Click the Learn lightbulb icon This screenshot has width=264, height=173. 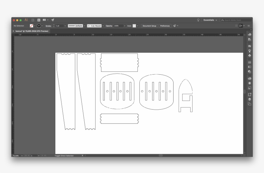(x=198, y=20)
